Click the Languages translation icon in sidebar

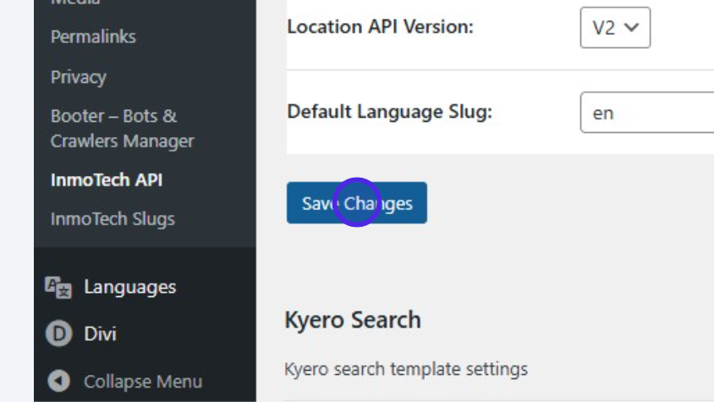[x=58, y=288]
